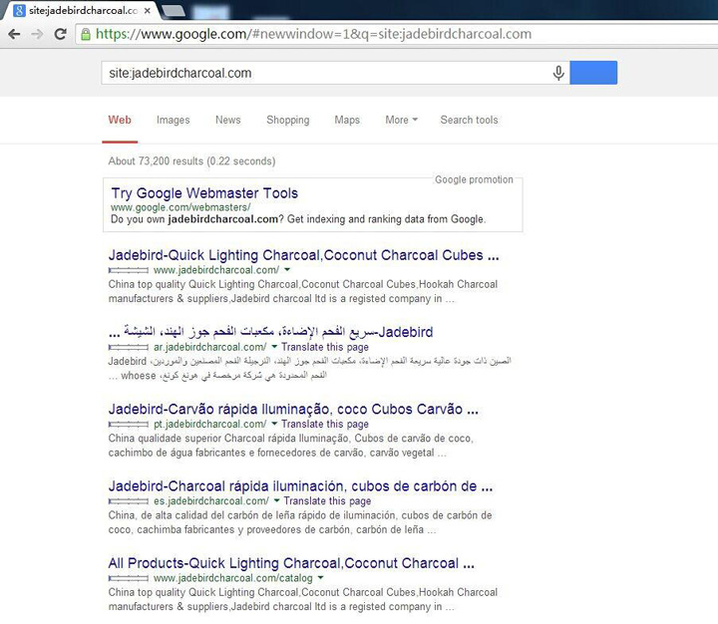This screenshot has height=624, width=718.
Task: Open Search tools options
Action: coord(469,120)
